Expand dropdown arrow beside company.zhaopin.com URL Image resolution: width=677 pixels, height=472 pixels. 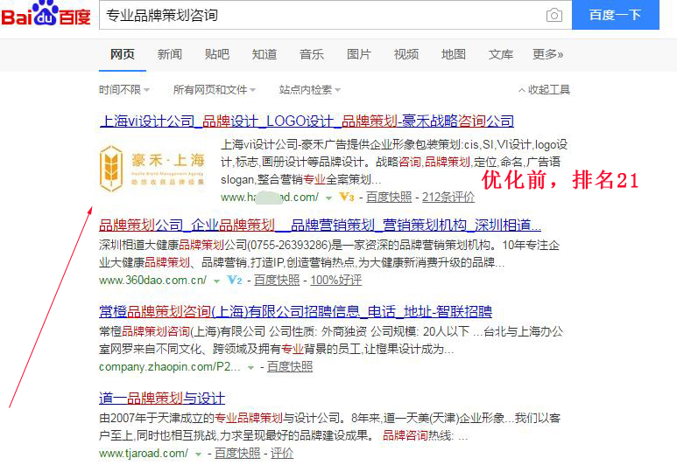[250, 368]
